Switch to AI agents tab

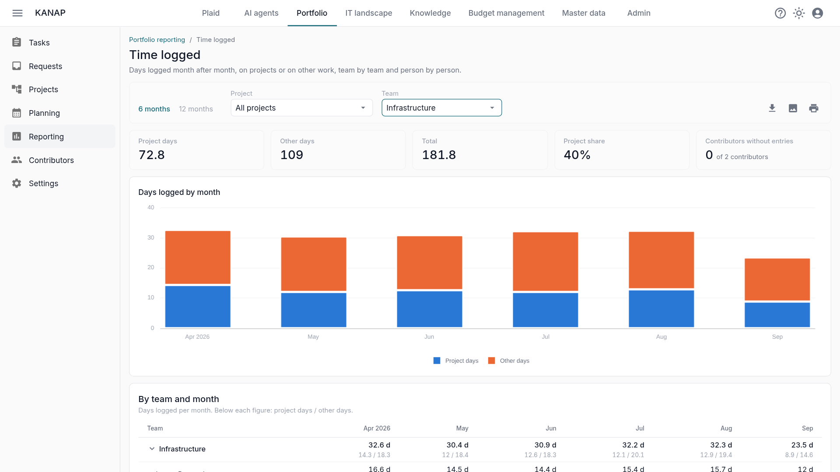[x=261, y=13]
